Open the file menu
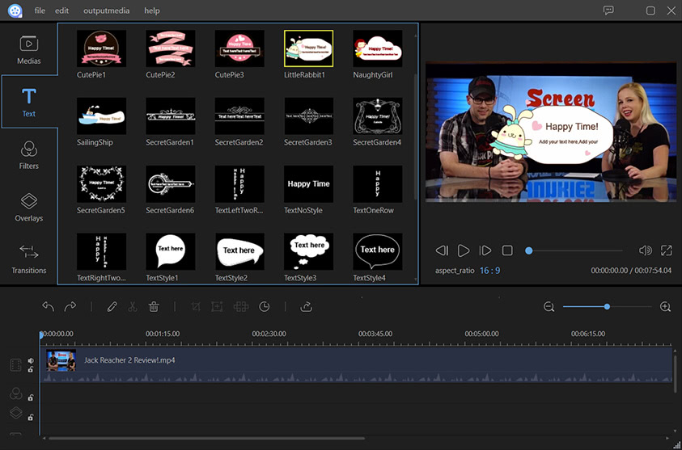This screenshot has width=682, height=450. point(40,11)
